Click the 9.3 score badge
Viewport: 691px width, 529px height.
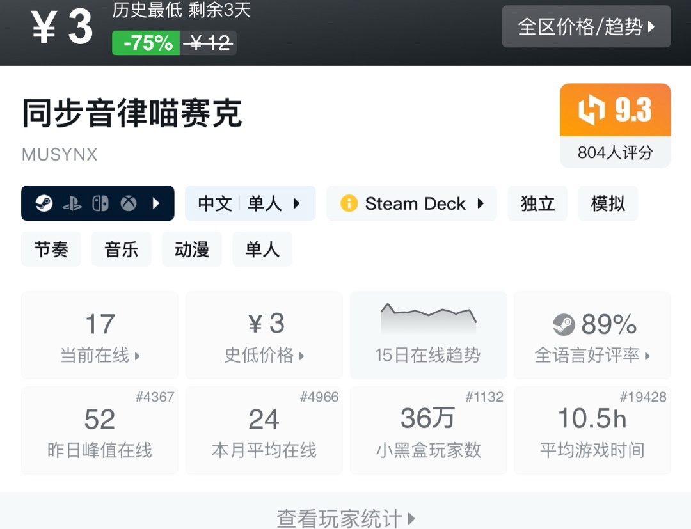[616, 109]
